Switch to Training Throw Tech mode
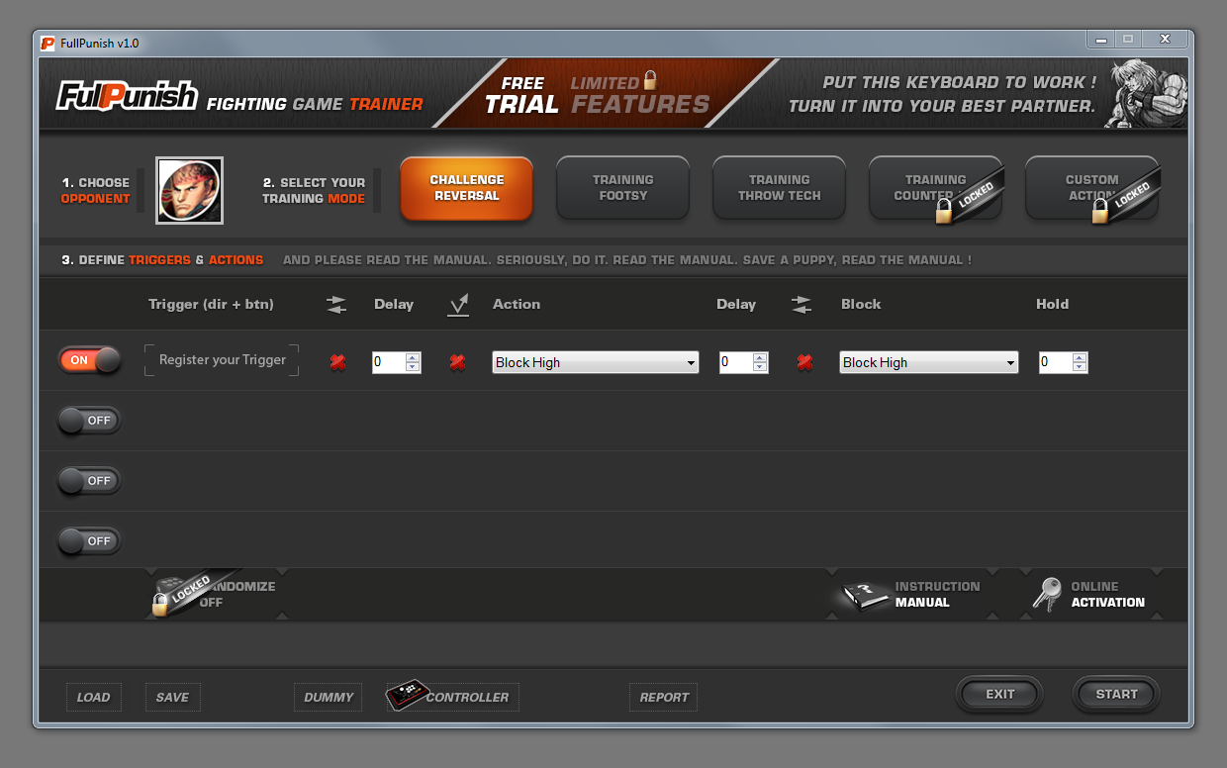This screenshot has height=768, width=1227. click(x=779, y=188)
